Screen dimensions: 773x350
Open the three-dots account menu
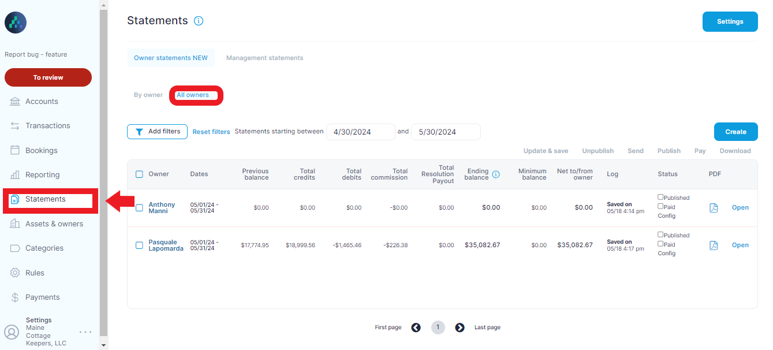[x=85, y=332]
